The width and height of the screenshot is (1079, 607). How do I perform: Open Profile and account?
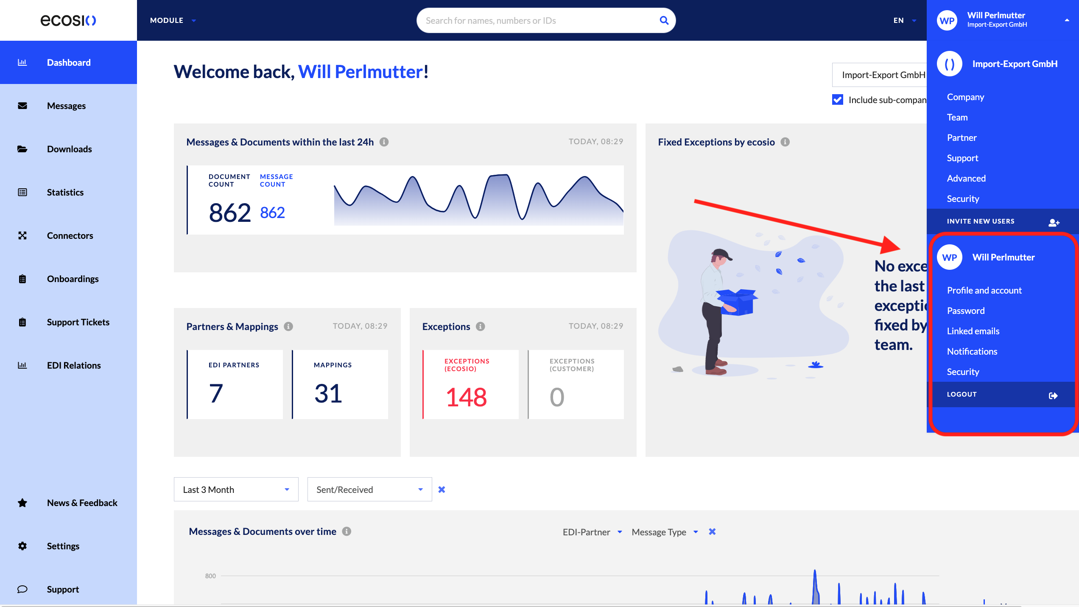tap(984, 290)
